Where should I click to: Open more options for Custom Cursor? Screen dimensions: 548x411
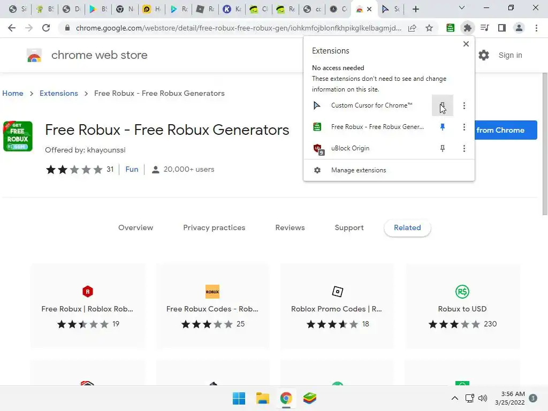464,105
